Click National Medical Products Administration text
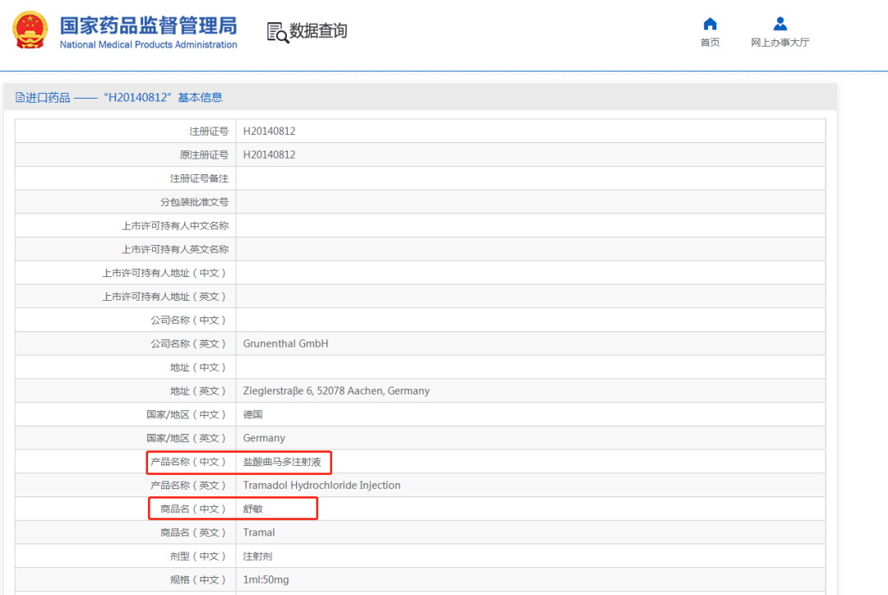888x595 pixels. 148,44
